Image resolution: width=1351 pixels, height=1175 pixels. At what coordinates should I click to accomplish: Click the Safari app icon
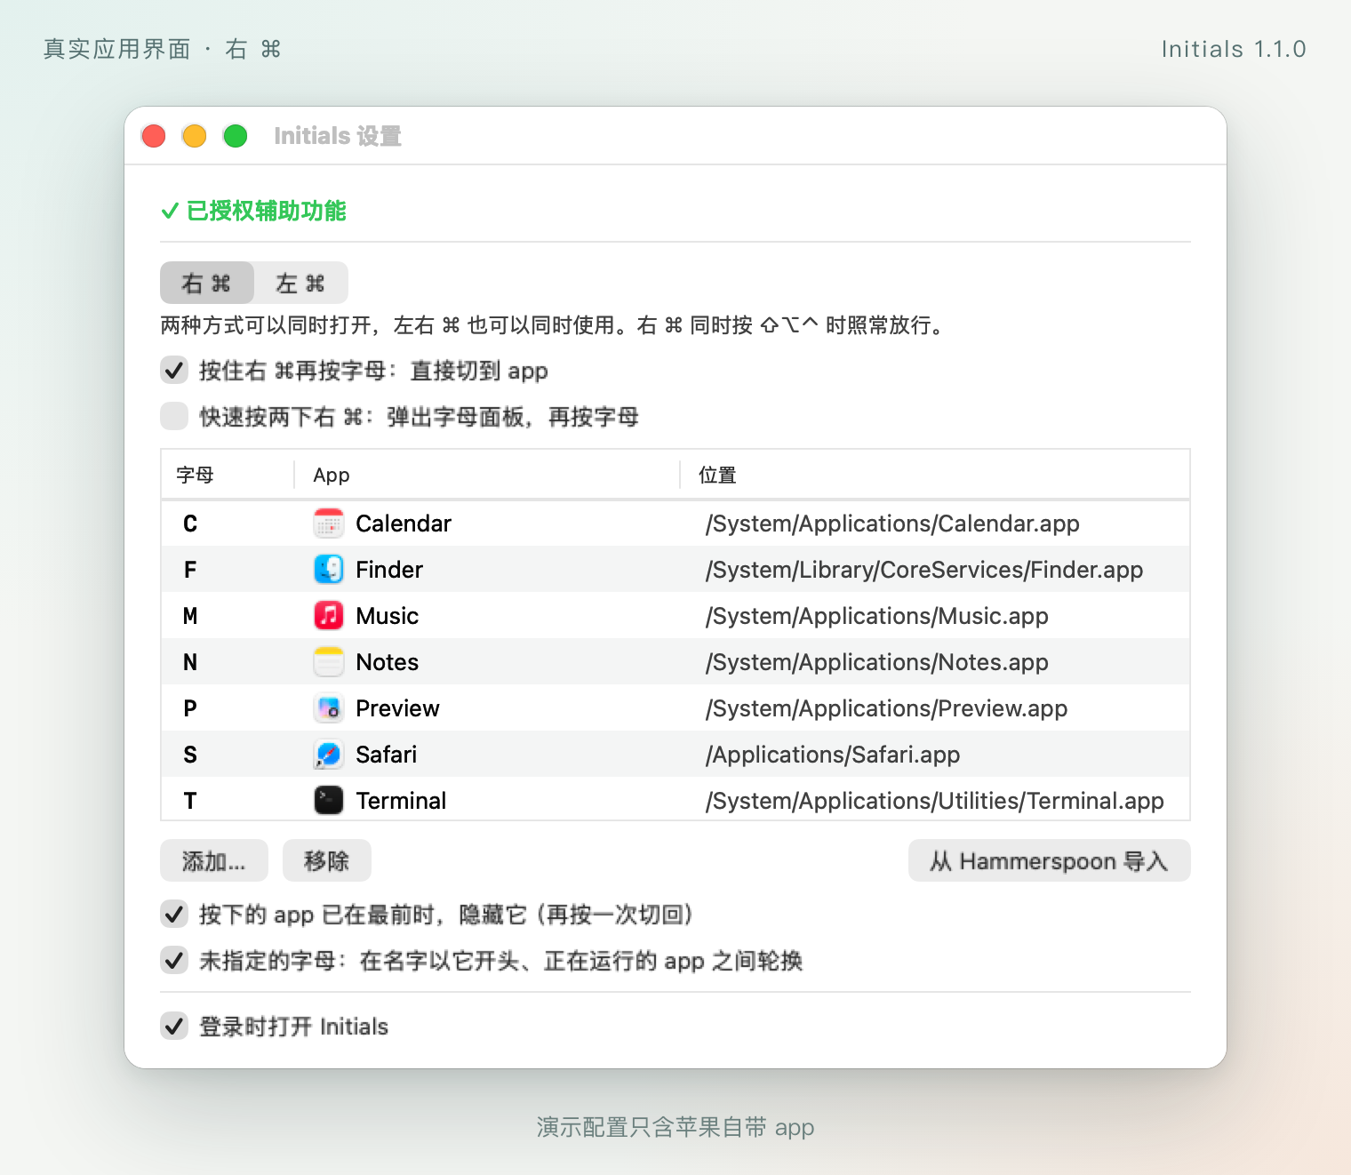tap(329, 755)
